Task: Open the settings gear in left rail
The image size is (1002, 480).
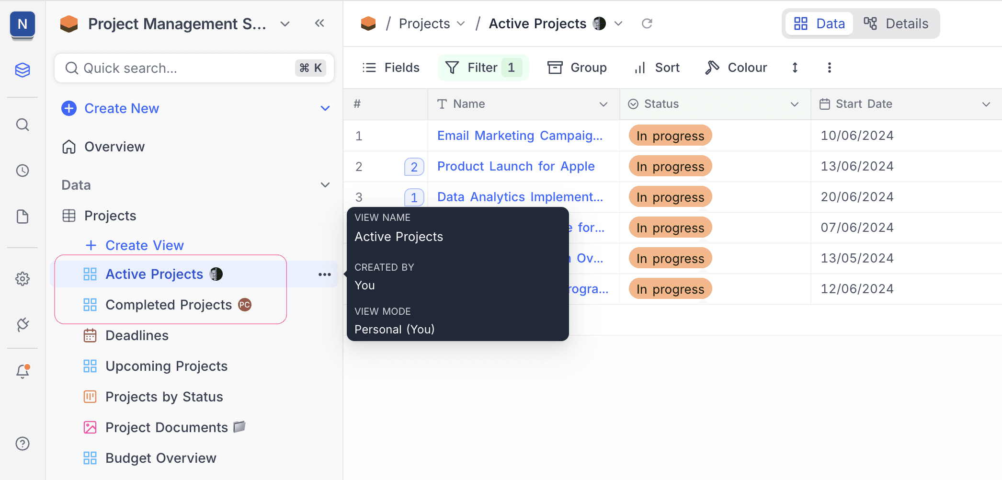Action: [23, 279]
